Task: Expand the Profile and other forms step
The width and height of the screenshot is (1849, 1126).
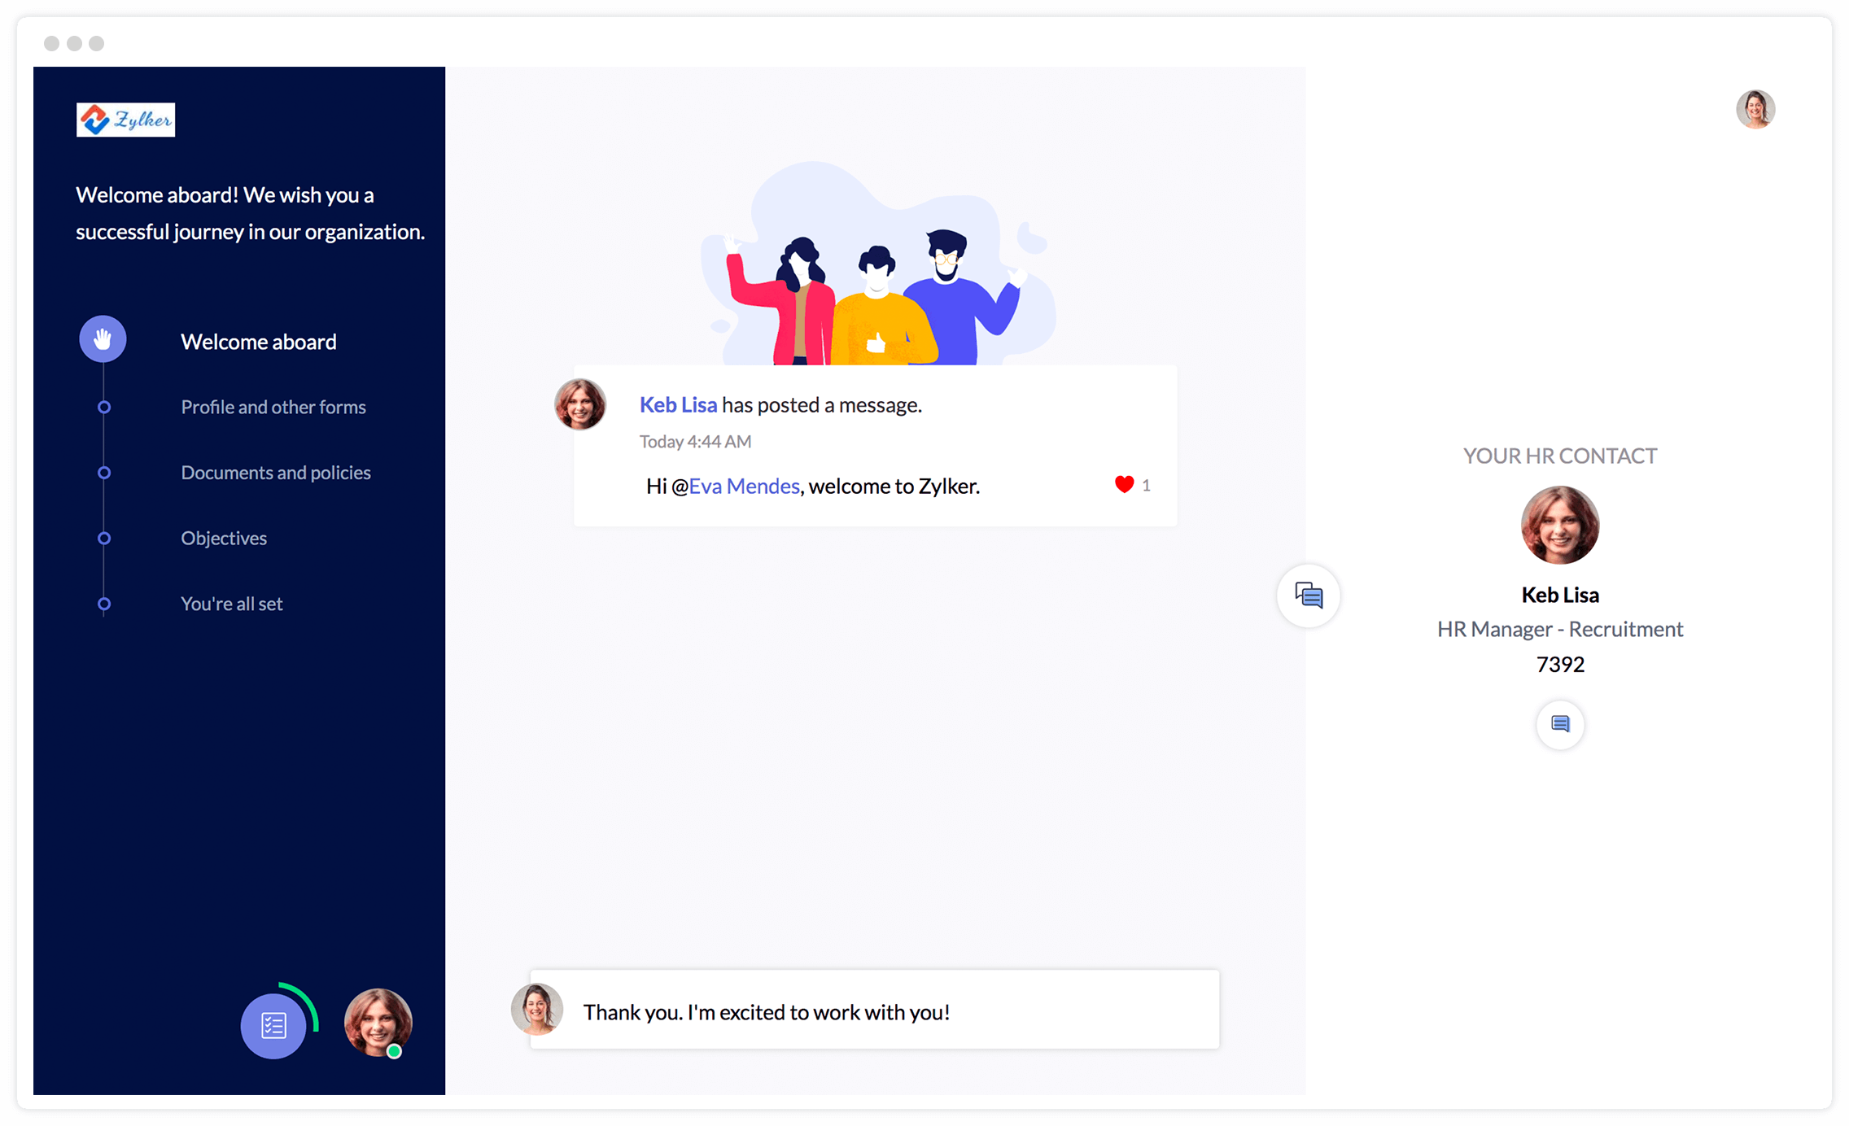Action: (x=273, y=405)
